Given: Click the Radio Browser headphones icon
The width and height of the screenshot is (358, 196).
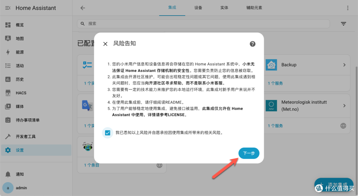Looking at the screenshot, I should pos(88,147).
